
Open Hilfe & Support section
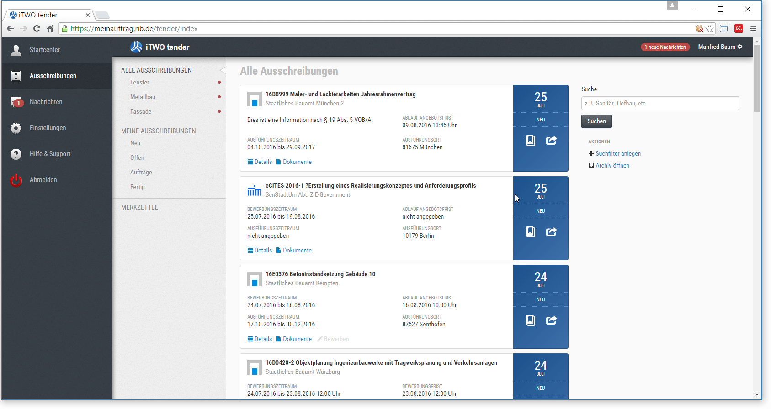(50, 154)
